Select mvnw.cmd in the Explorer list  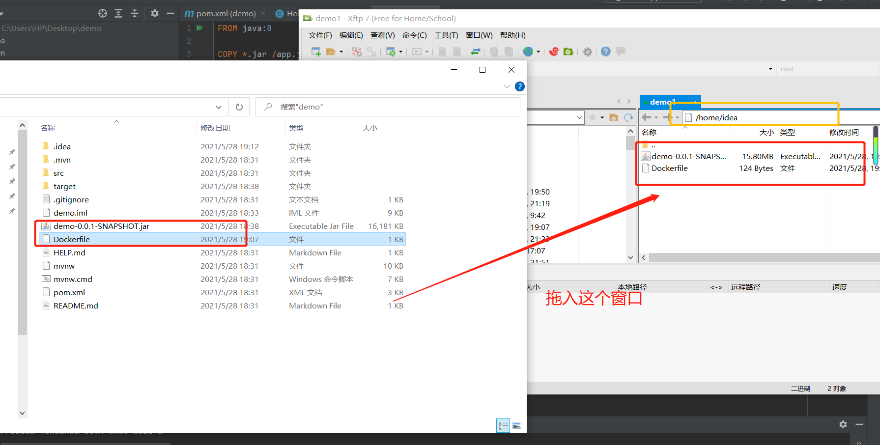(73, 279)
